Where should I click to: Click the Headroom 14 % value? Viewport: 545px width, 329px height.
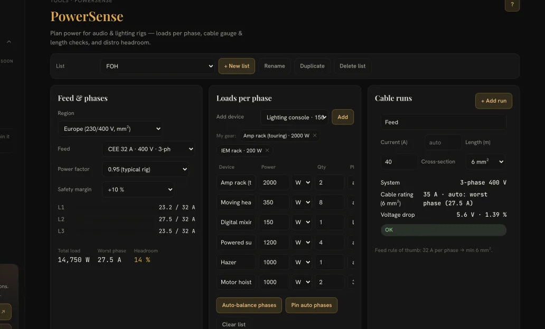142,259
